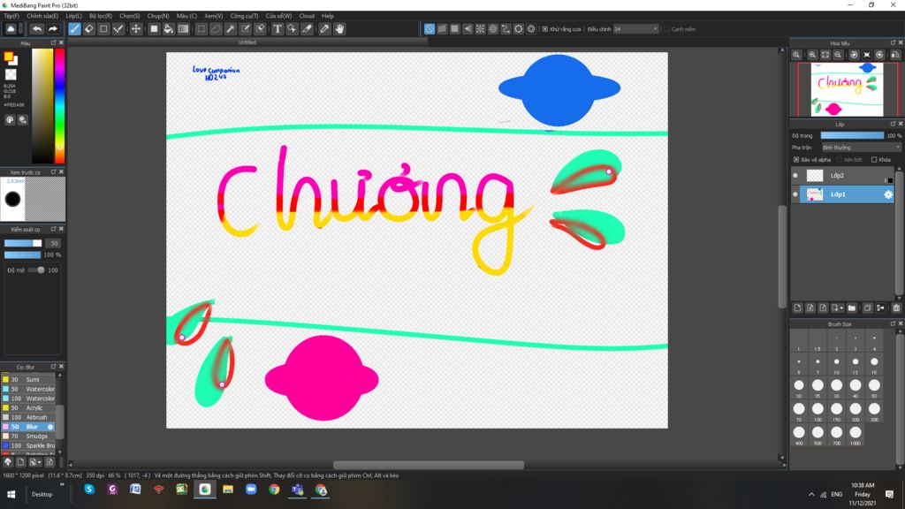This screenshot has height=509, width=905.
Task: Select Airbrush in brush list
Action: click(x=28, y=417)
